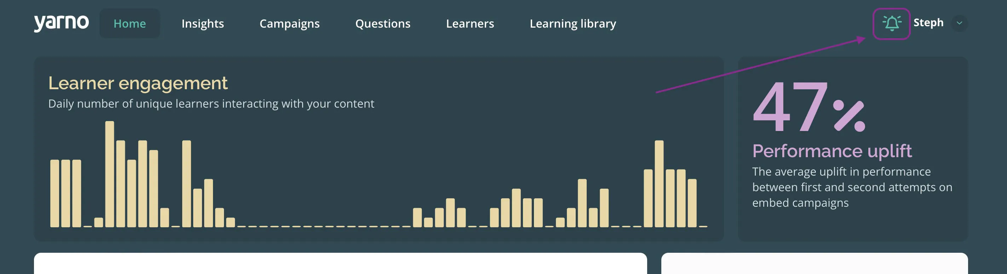Screen dimensions: 1007x274
Task: Click the engagement chart subtitle text
Action: tap(211, 104)
